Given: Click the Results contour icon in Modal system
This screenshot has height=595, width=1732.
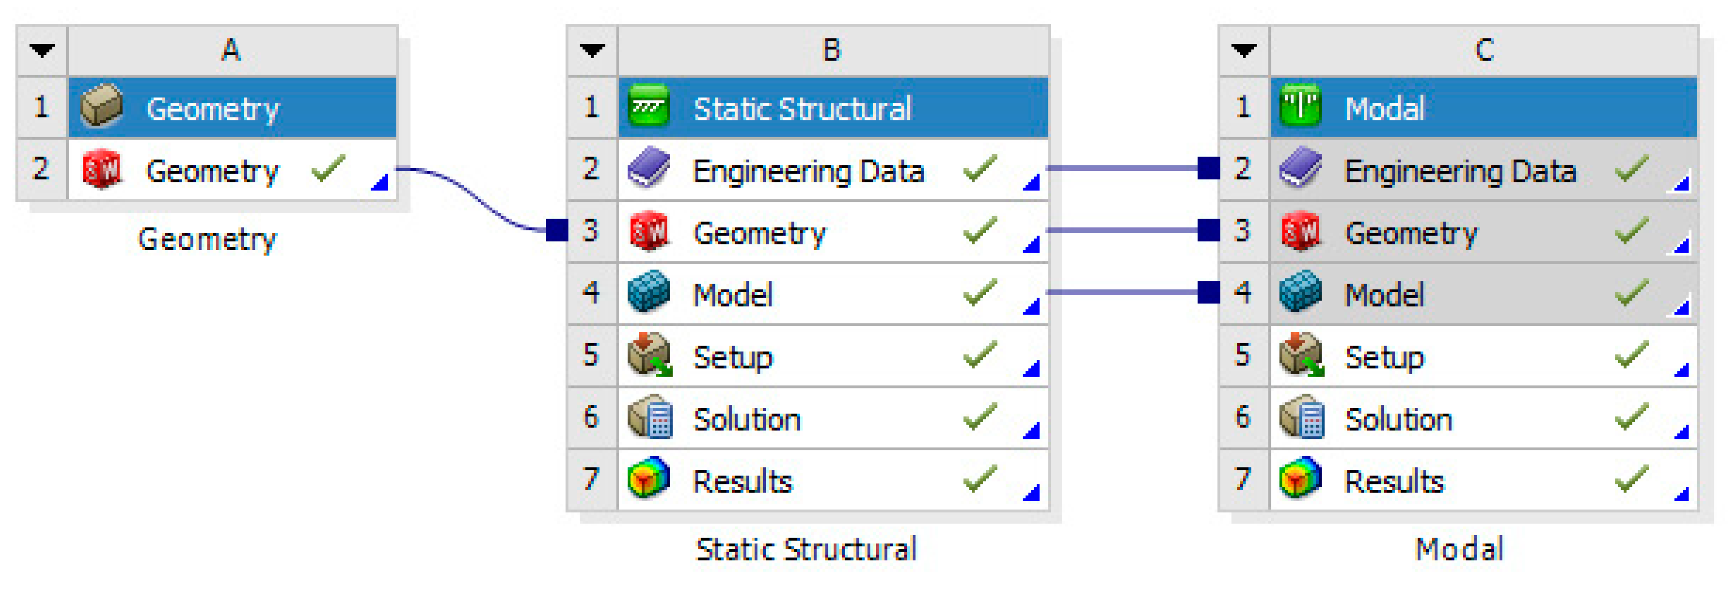Looking at the screenshot, I should [1300, 479].
